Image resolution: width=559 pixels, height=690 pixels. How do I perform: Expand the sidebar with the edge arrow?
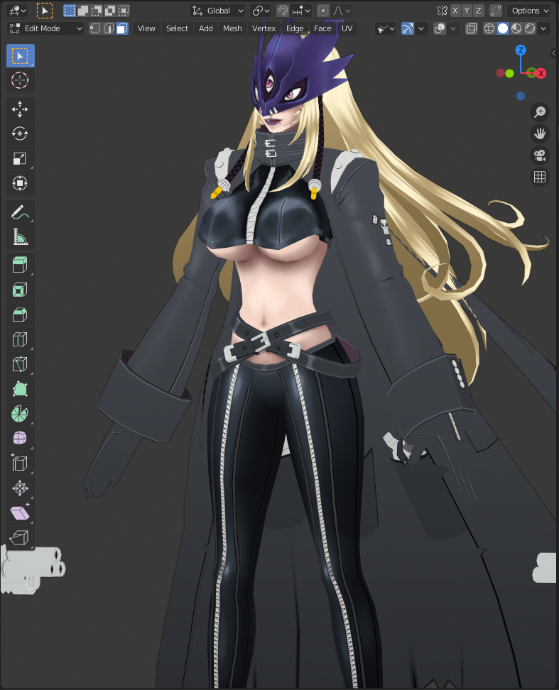click(554, 53)
